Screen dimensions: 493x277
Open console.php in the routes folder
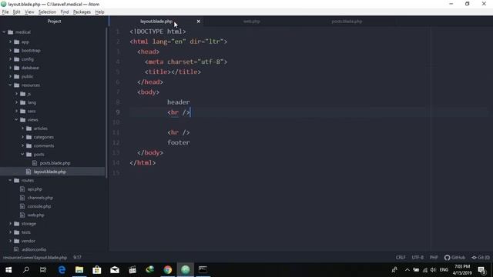click(x=39, y=206)
